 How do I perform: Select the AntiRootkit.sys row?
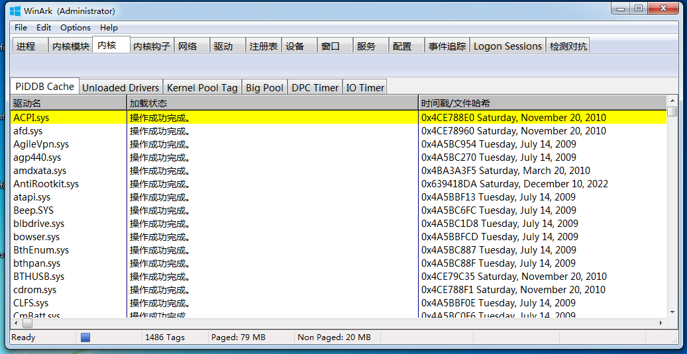[x=339, y=184]
